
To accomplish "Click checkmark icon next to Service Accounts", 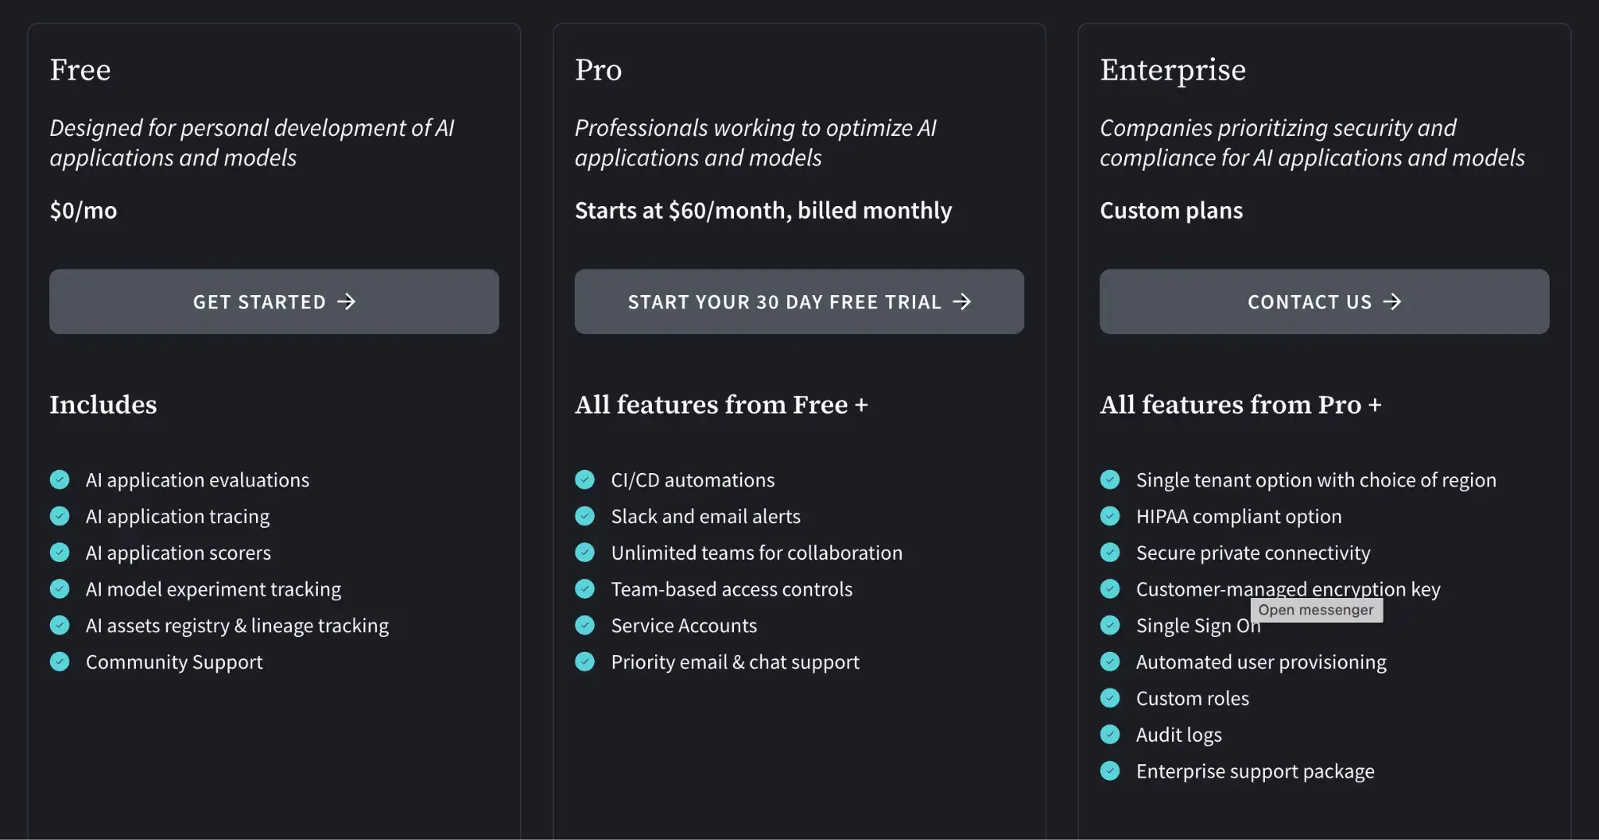I will tap(585, 625).
